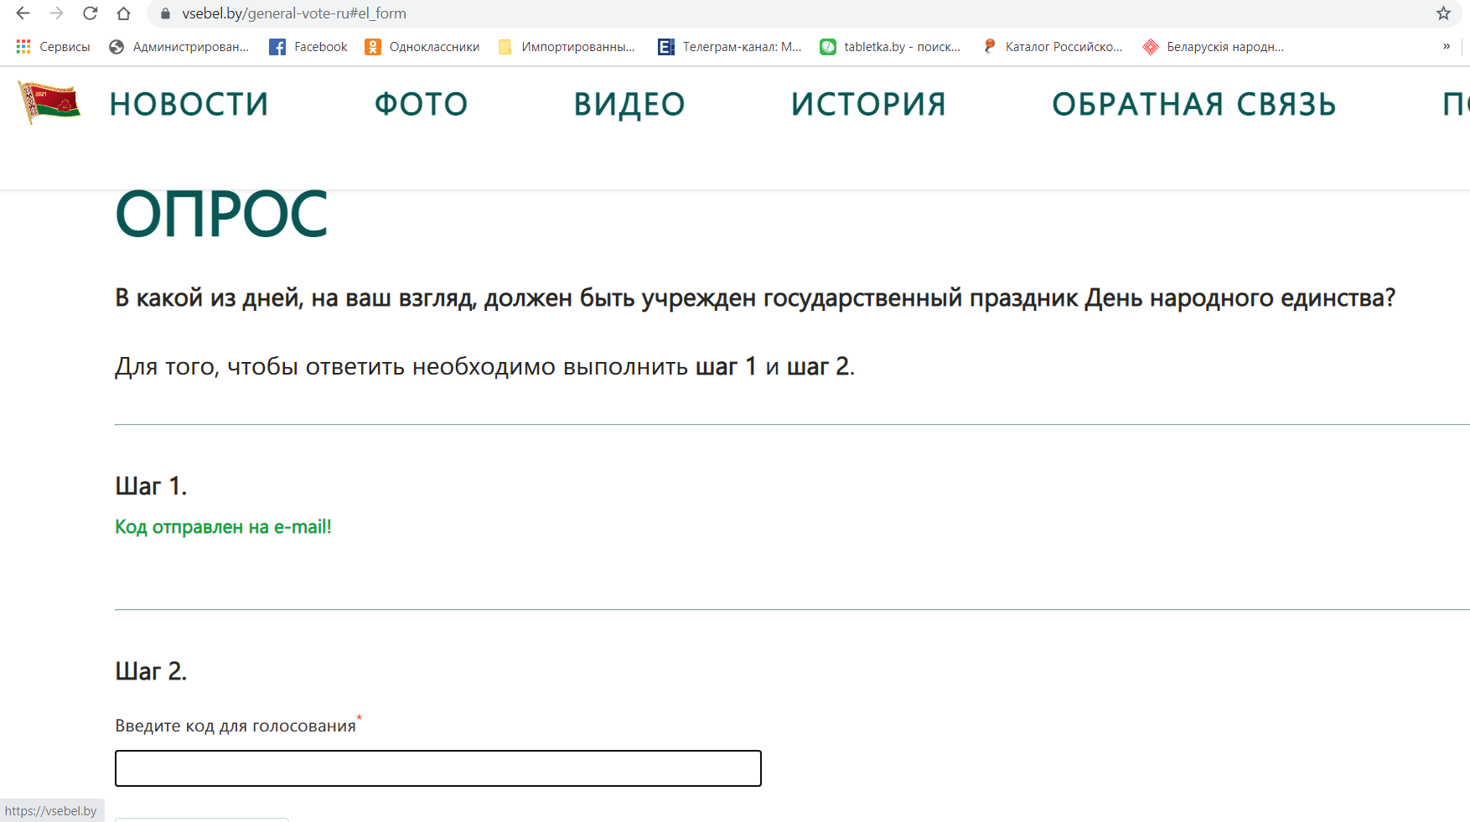Click the address bar URL

(293, 13)
